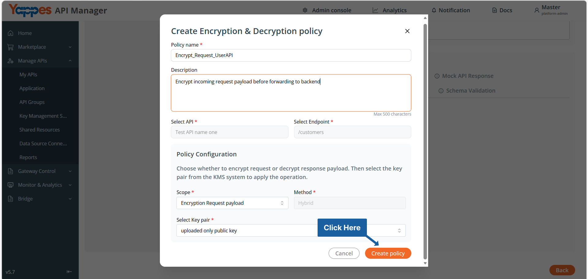Image resolution: width=588 pixels, height=279 pixels.
Task: Open the Select Key pair dropdown
Action: click(x=291, y=231)
